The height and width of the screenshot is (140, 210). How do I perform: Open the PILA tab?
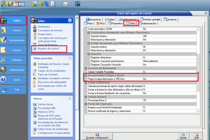click(x=100, y=23)
